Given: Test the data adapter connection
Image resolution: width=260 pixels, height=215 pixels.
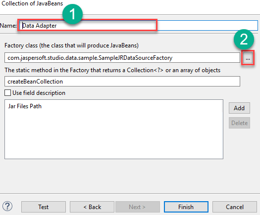Looking at the screenshot, I should coord(44,207).
